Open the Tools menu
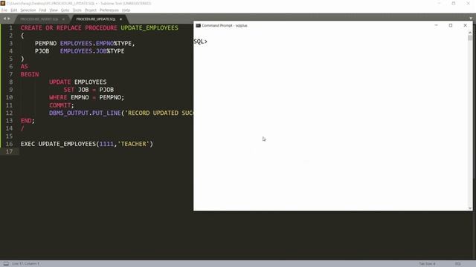This screenshot has height=267, width=476. coord(77,10)
